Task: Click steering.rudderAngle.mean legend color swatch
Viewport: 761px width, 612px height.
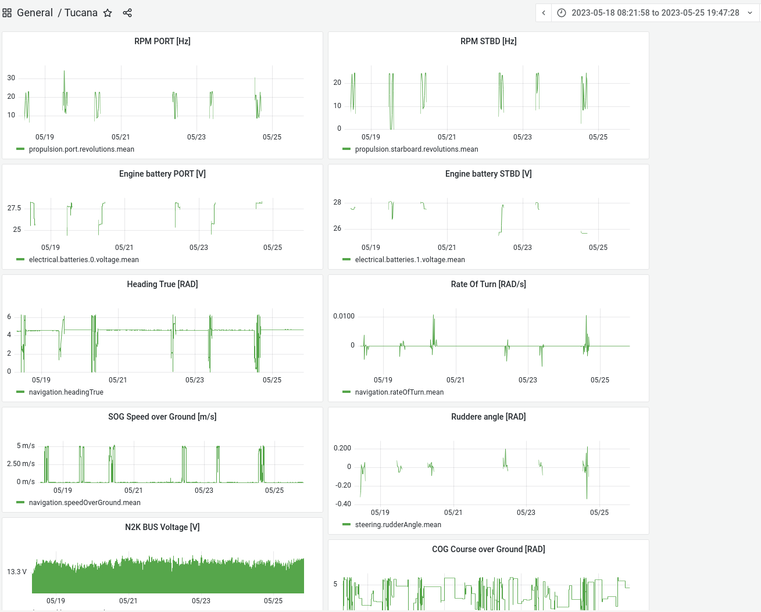Action: tap(346, 525)
